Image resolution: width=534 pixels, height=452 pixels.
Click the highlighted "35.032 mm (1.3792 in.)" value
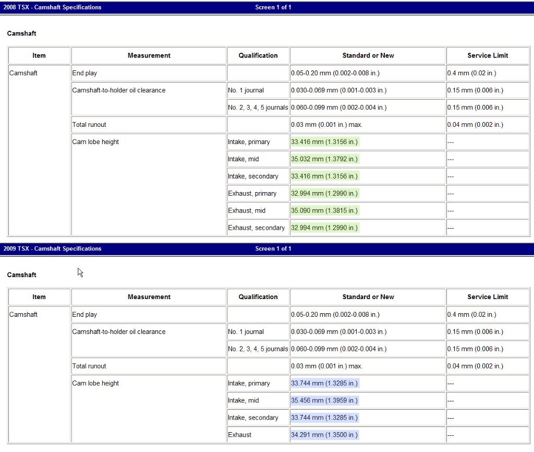[324, 159]
